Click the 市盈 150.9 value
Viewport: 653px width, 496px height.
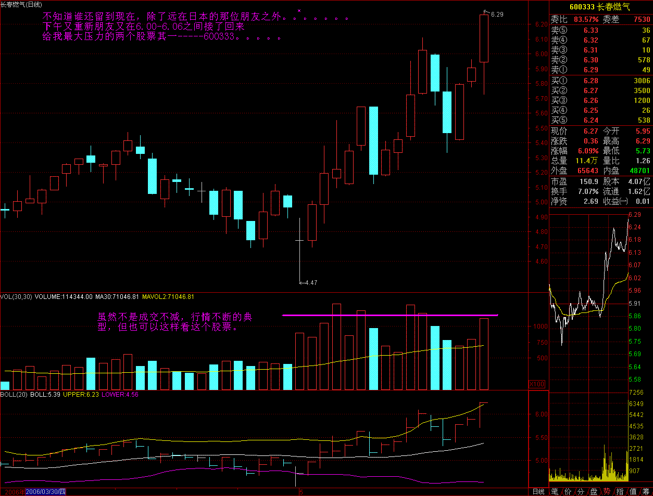tap(589, 181)
